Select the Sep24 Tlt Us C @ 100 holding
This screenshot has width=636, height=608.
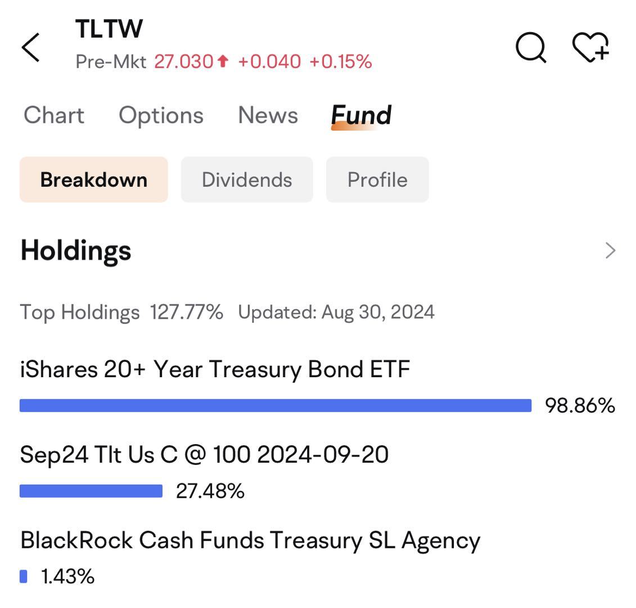pyautogui.click(x=204, y=454)
